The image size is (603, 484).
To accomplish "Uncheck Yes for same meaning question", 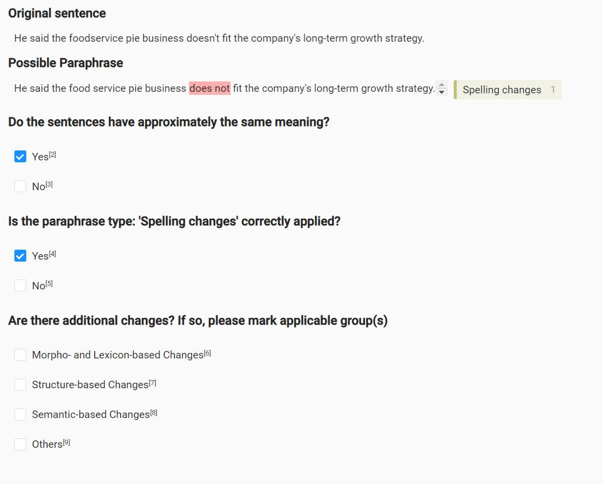I will pos(20,156).
